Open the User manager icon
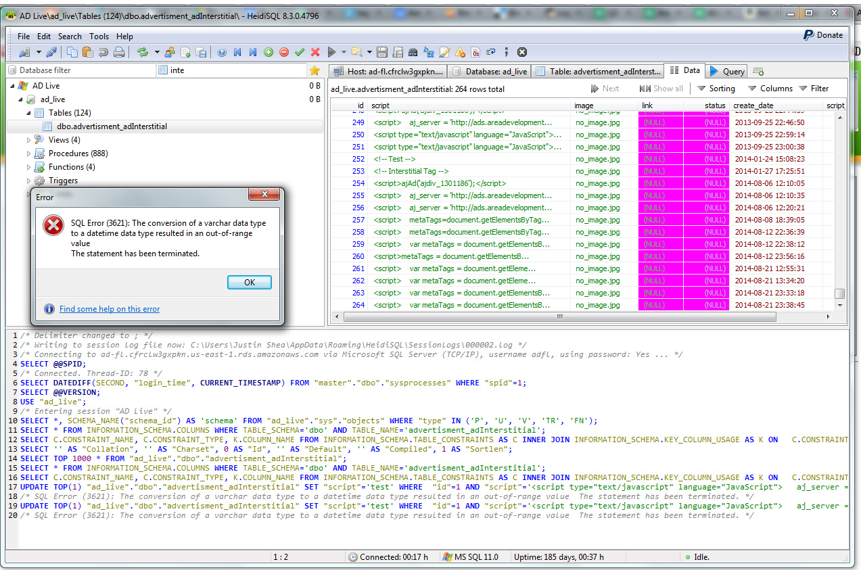Viewport: 861px width, 570px height. [x=170, y=52]
